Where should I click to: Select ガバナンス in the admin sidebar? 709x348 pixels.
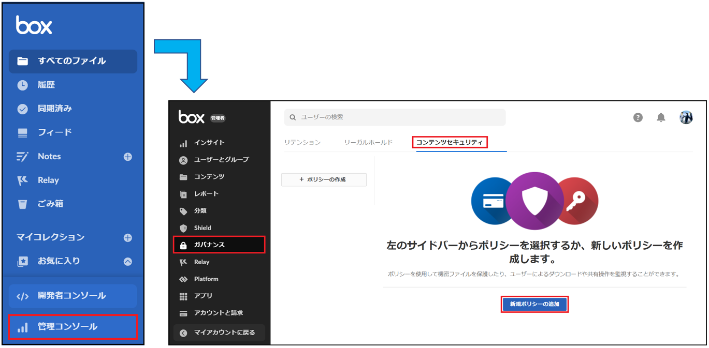click(x=219, y=245)
